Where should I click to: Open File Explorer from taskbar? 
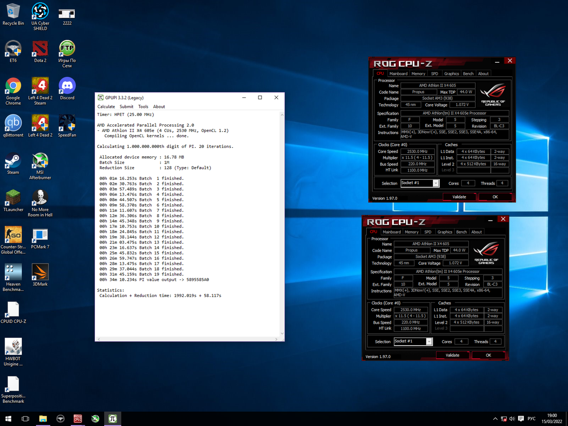[x=43, y=419]
